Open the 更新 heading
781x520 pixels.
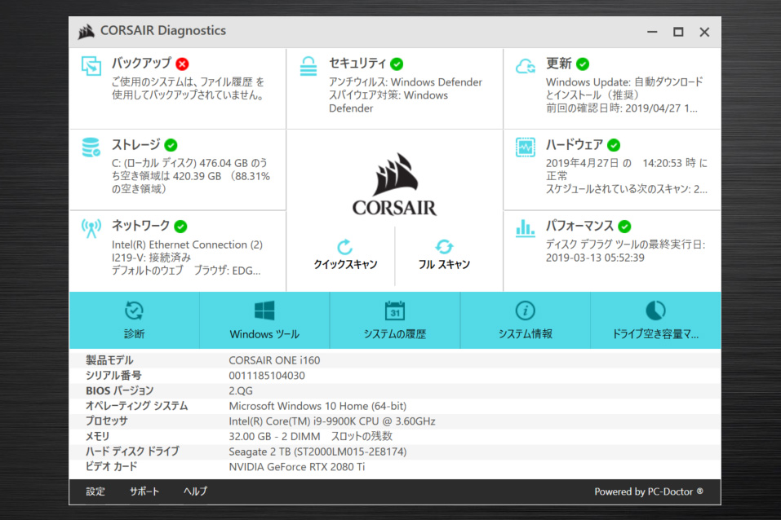(x=559, y=64)
